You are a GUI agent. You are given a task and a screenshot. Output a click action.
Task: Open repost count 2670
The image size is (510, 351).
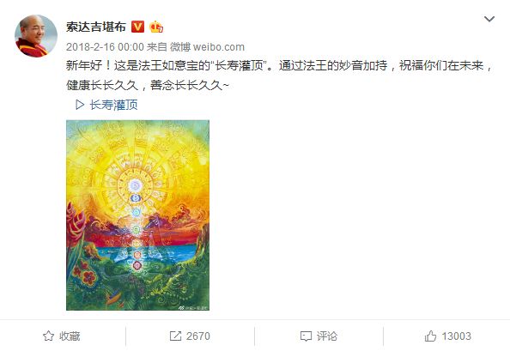198,336
